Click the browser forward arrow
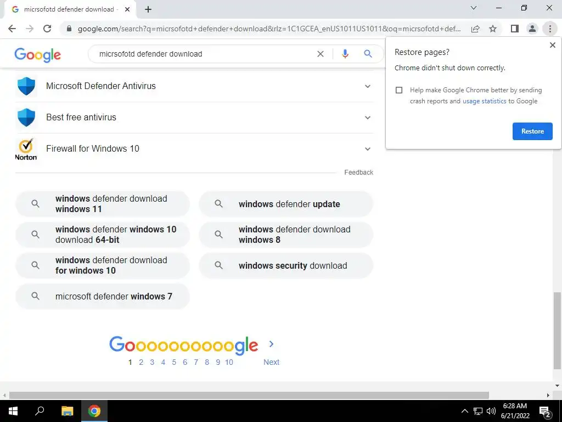 30,29
